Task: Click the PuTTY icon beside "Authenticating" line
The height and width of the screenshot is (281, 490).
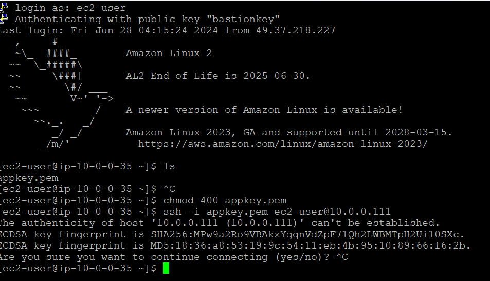Action: point(4,19)
